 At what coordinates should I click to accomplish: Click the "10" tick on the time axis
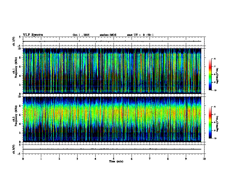[x=204, y=159]
